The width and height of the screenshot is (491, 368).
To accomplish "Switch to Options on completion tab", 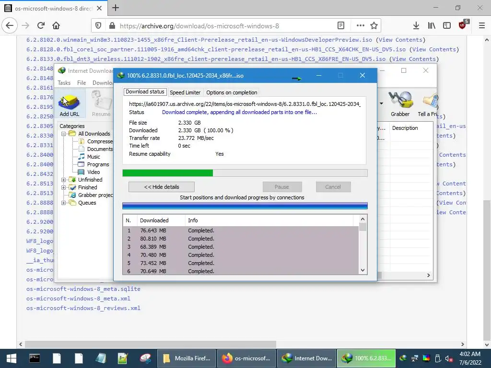I will (x=232, y=92).
